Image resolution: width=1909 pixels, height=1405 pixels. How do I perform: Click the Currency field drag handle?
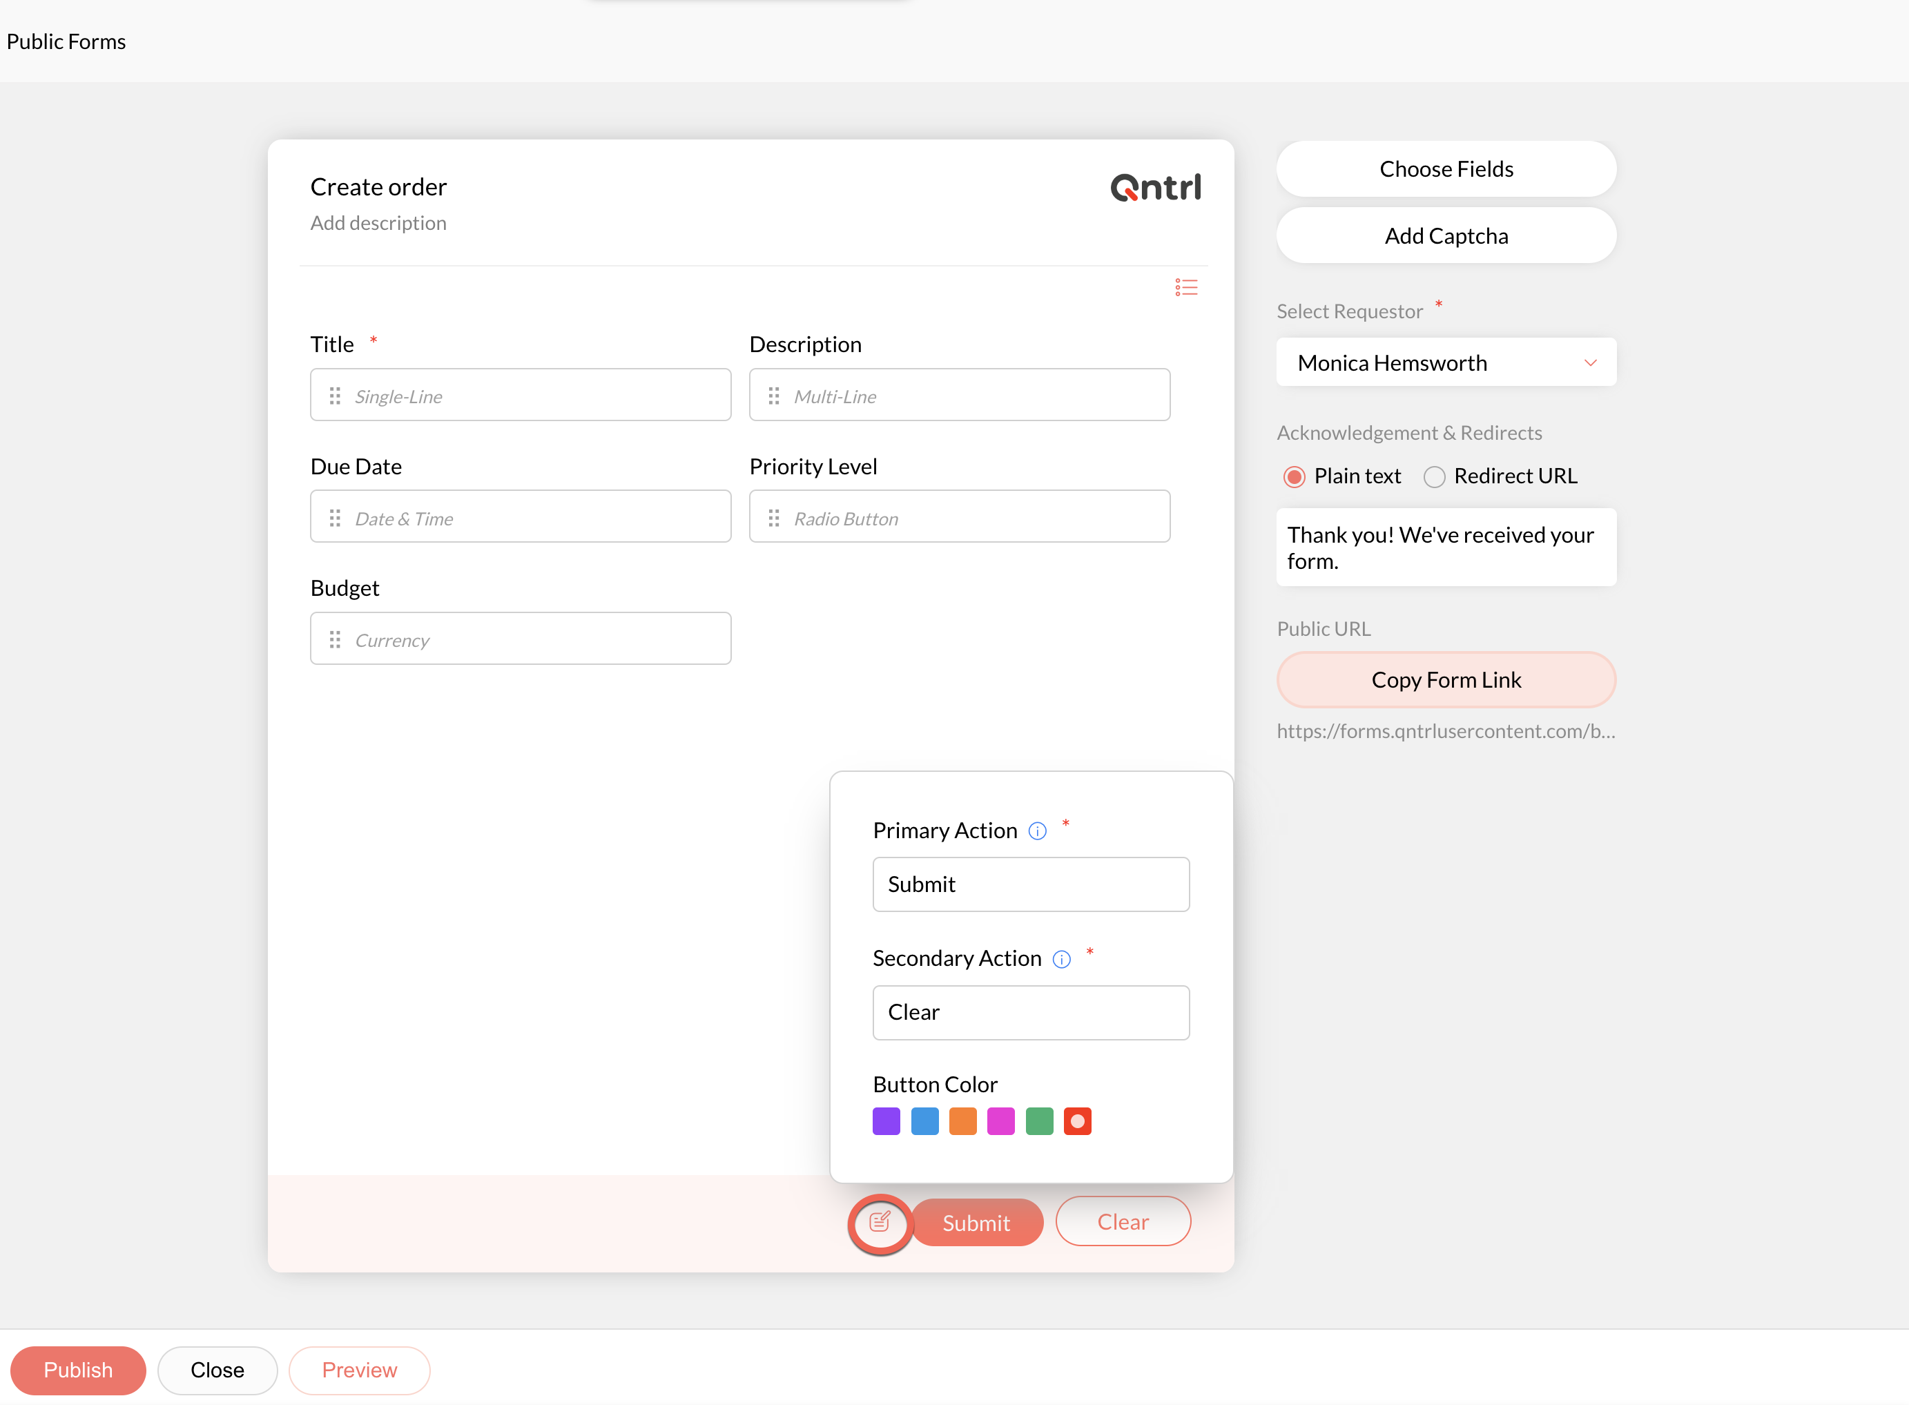335,639
